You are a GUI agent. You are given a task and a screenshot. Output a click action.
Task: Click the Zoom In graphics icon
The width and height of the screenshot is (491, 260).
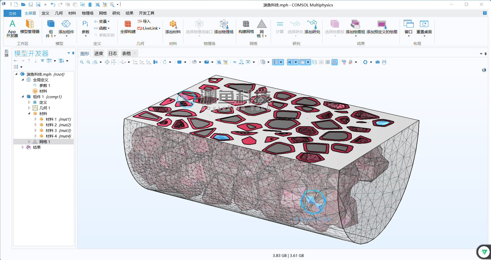[82, 62]
